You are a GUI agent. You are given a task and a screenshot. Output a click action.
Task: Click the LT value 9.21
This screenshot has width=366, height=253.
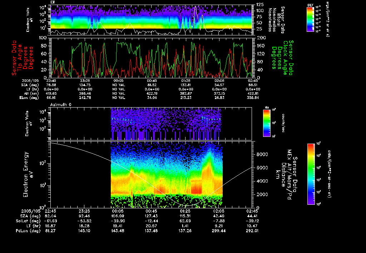(219, 226)
